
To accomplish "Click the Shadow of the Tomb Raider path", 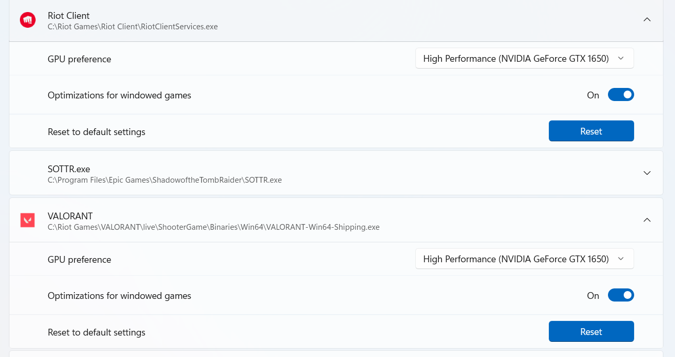I will coord(164,180).
